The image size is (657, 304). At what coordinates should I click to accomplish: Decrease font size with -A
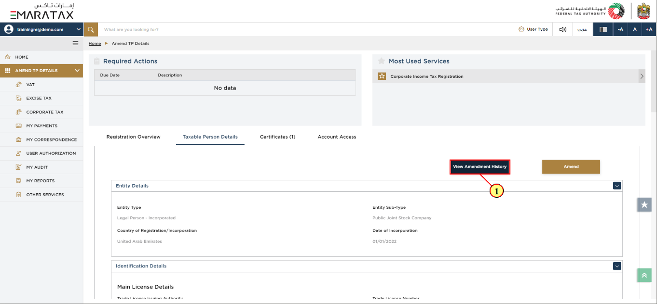pos(620,29)
